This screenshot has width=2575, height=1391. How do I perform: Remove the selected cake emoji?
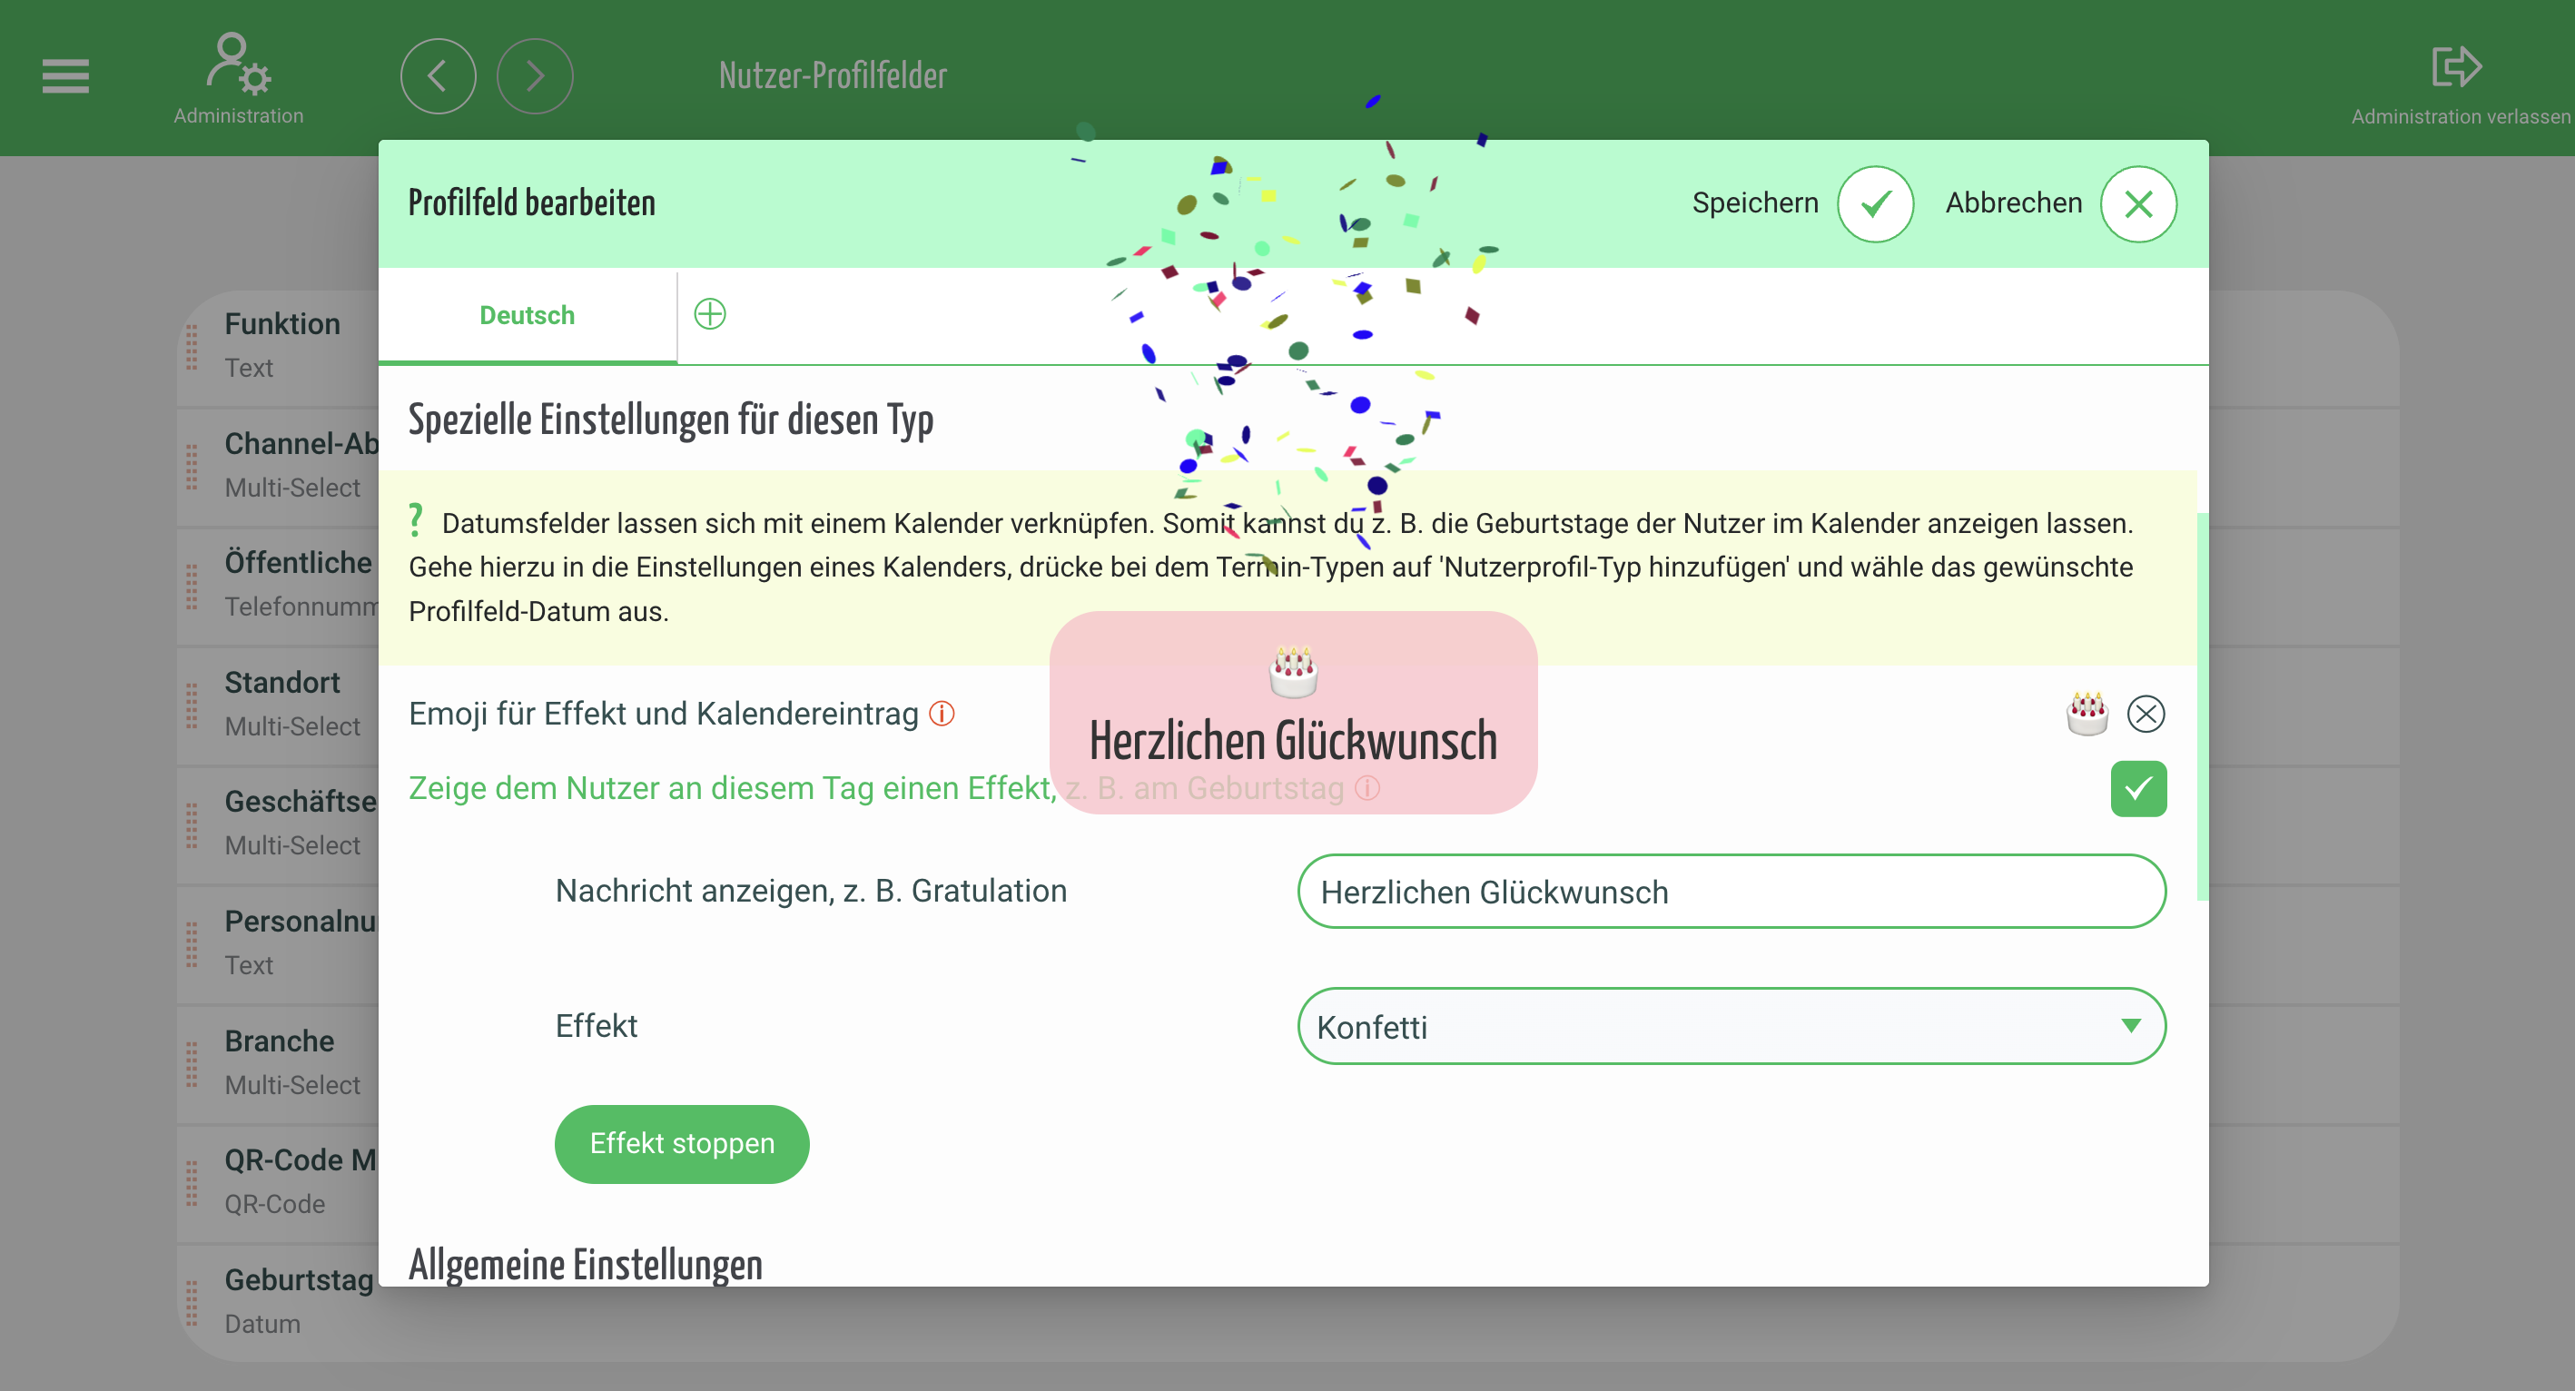pos(2146,714)
